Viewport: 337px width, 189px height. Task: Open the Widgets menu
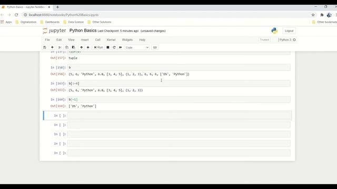pyautogui.click(x=127, y=40)
